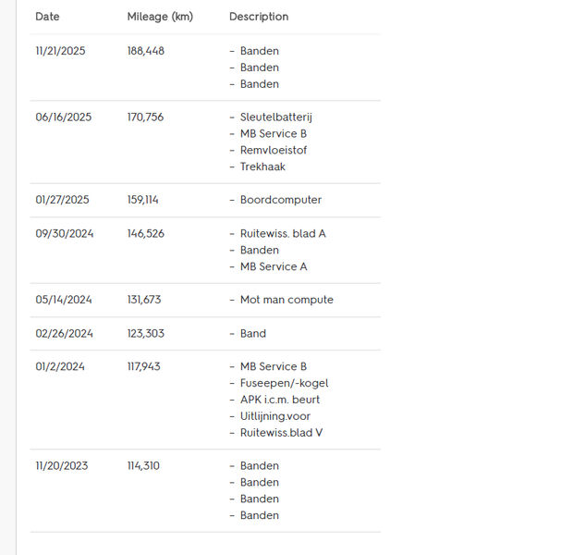Select the 123,303 mileage value
The width and height of the screenshot is (561, 555).
point(146,333)
